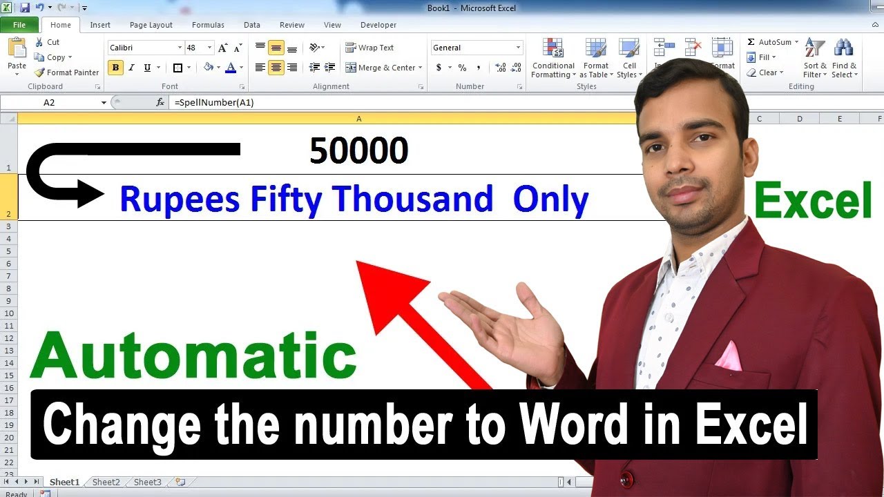The height and width of the screenshot is (497, 884).
Task: Switch to the Sheet2 worksheet tab
Action: pos(106,482)
